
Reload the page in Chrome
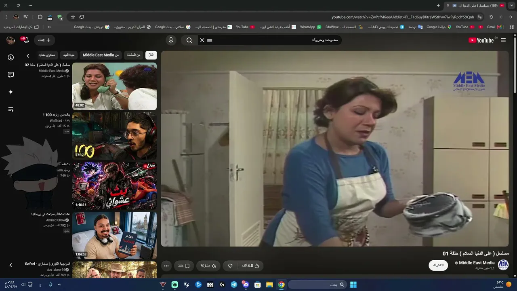[491, 17]
